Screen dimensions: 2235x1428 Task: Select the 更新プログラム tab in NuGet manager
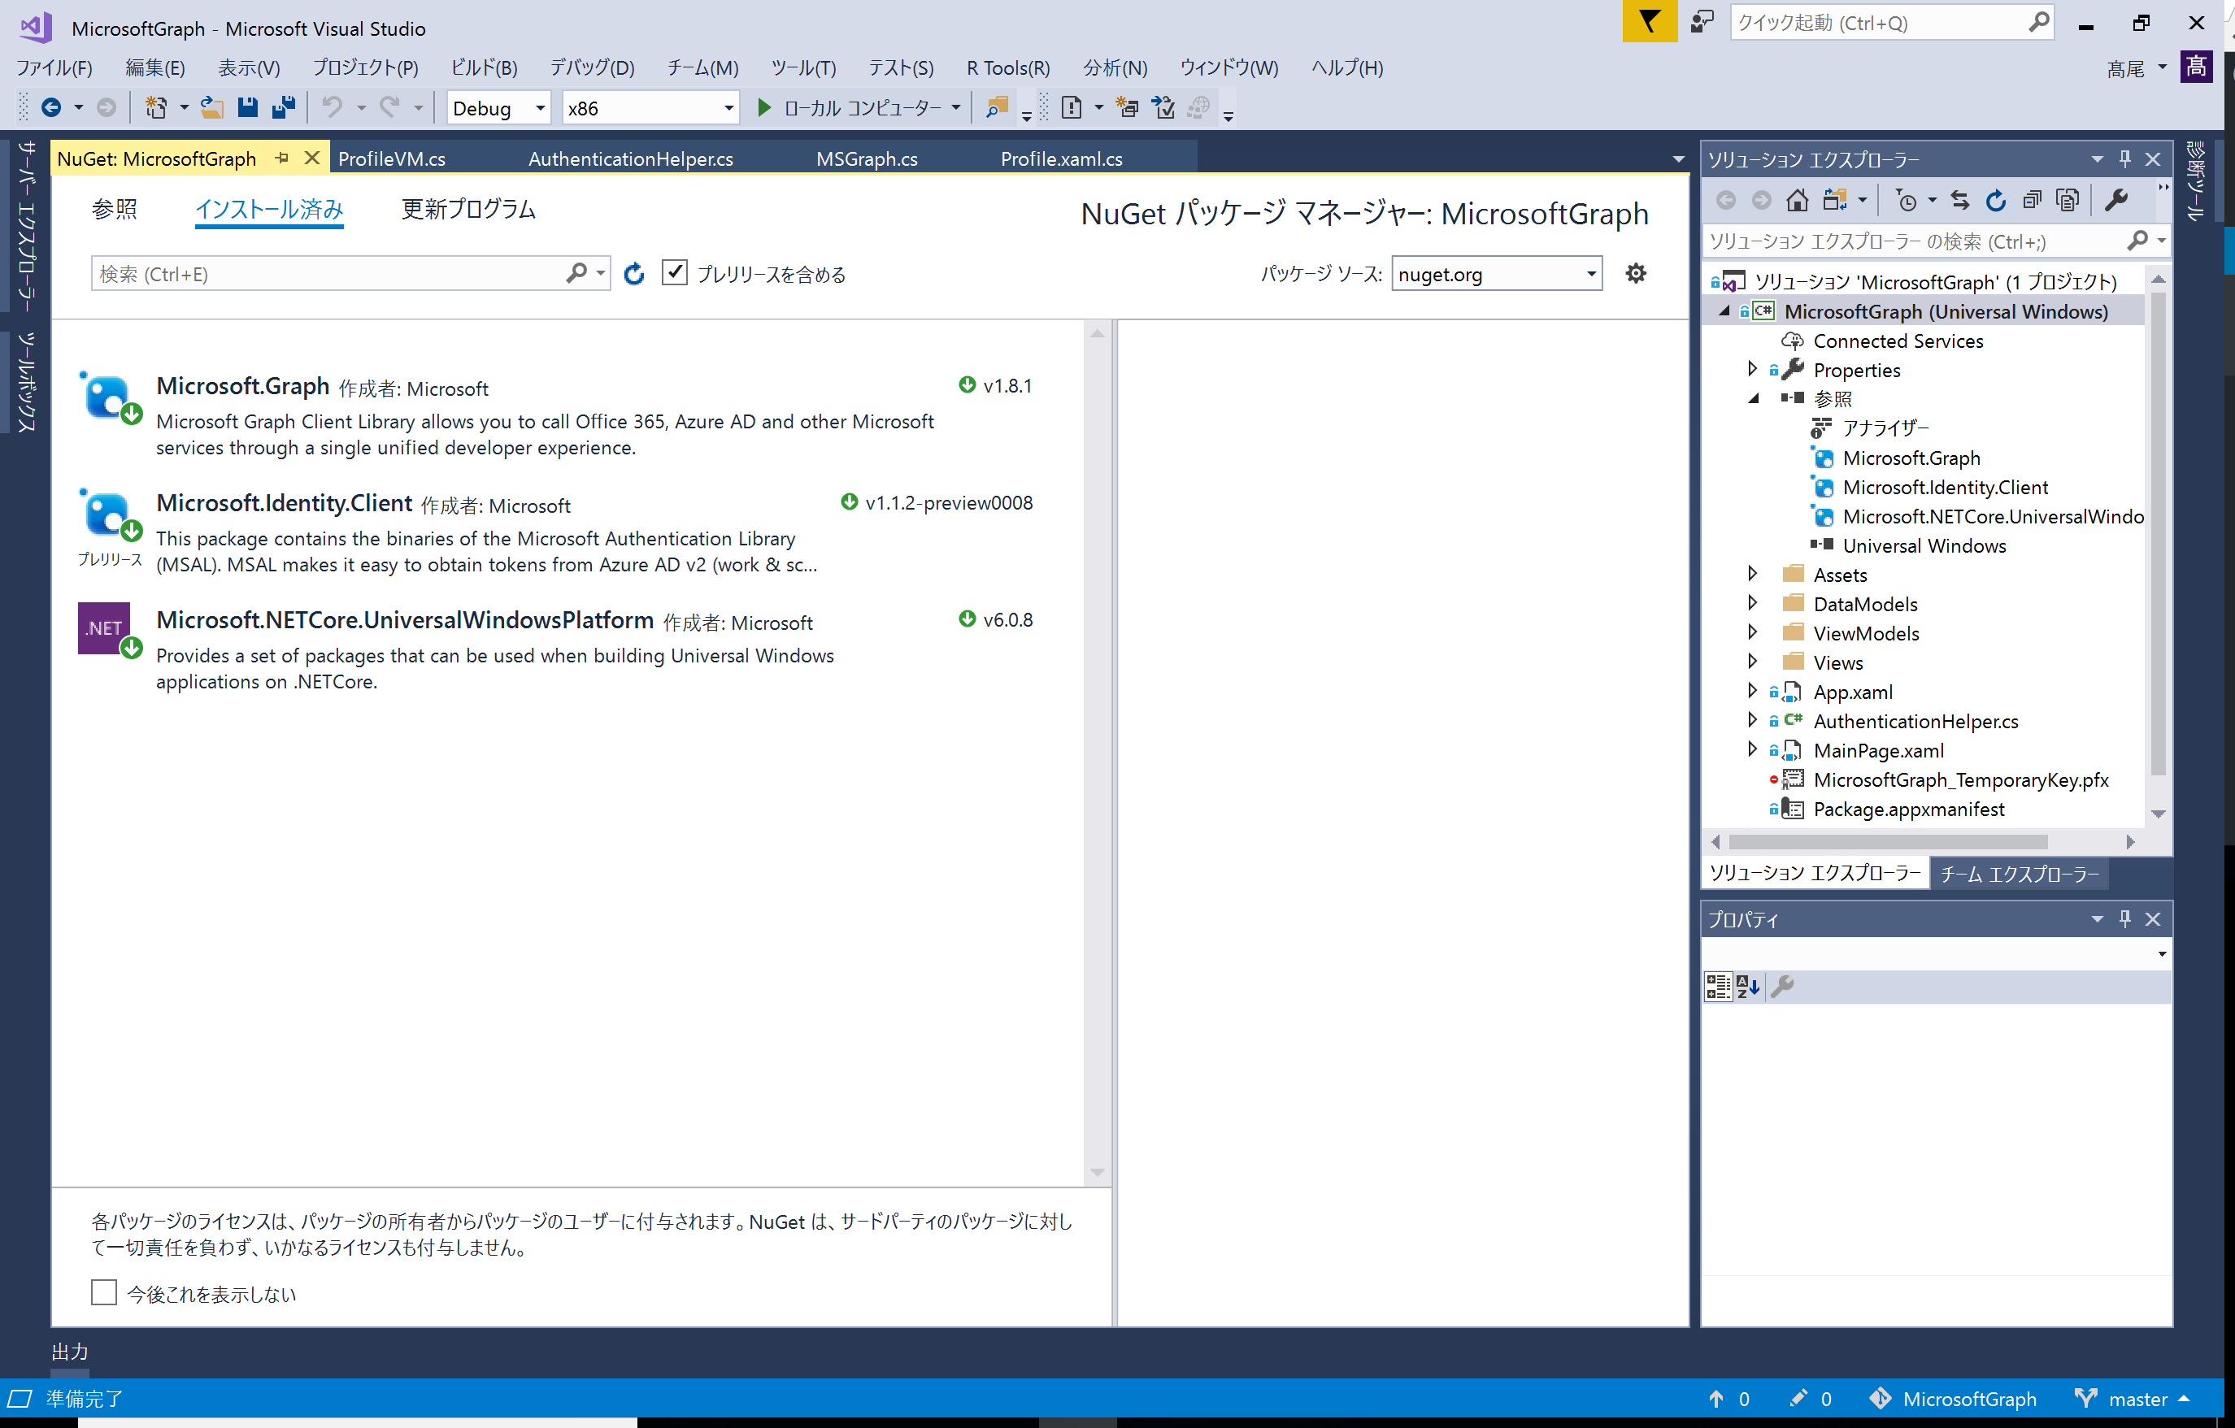point(469,209)
